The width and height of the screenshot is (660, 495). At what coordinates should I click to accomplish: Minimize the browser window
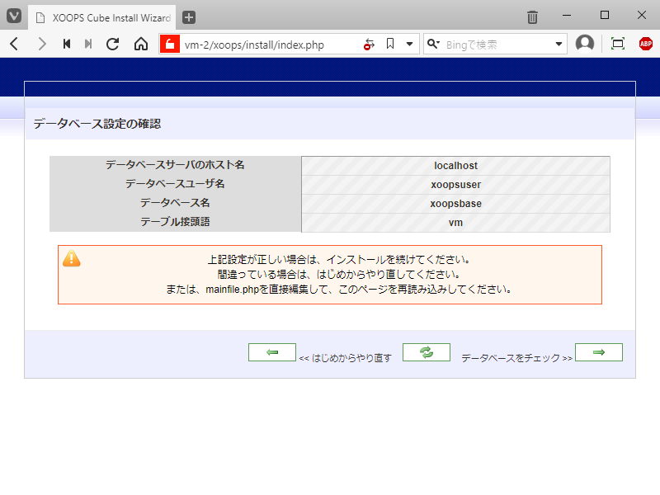[x=567, y=16]
